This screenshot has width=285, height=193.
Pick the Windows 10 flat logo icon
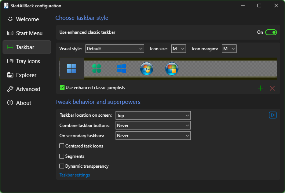(x=122, y=69)
